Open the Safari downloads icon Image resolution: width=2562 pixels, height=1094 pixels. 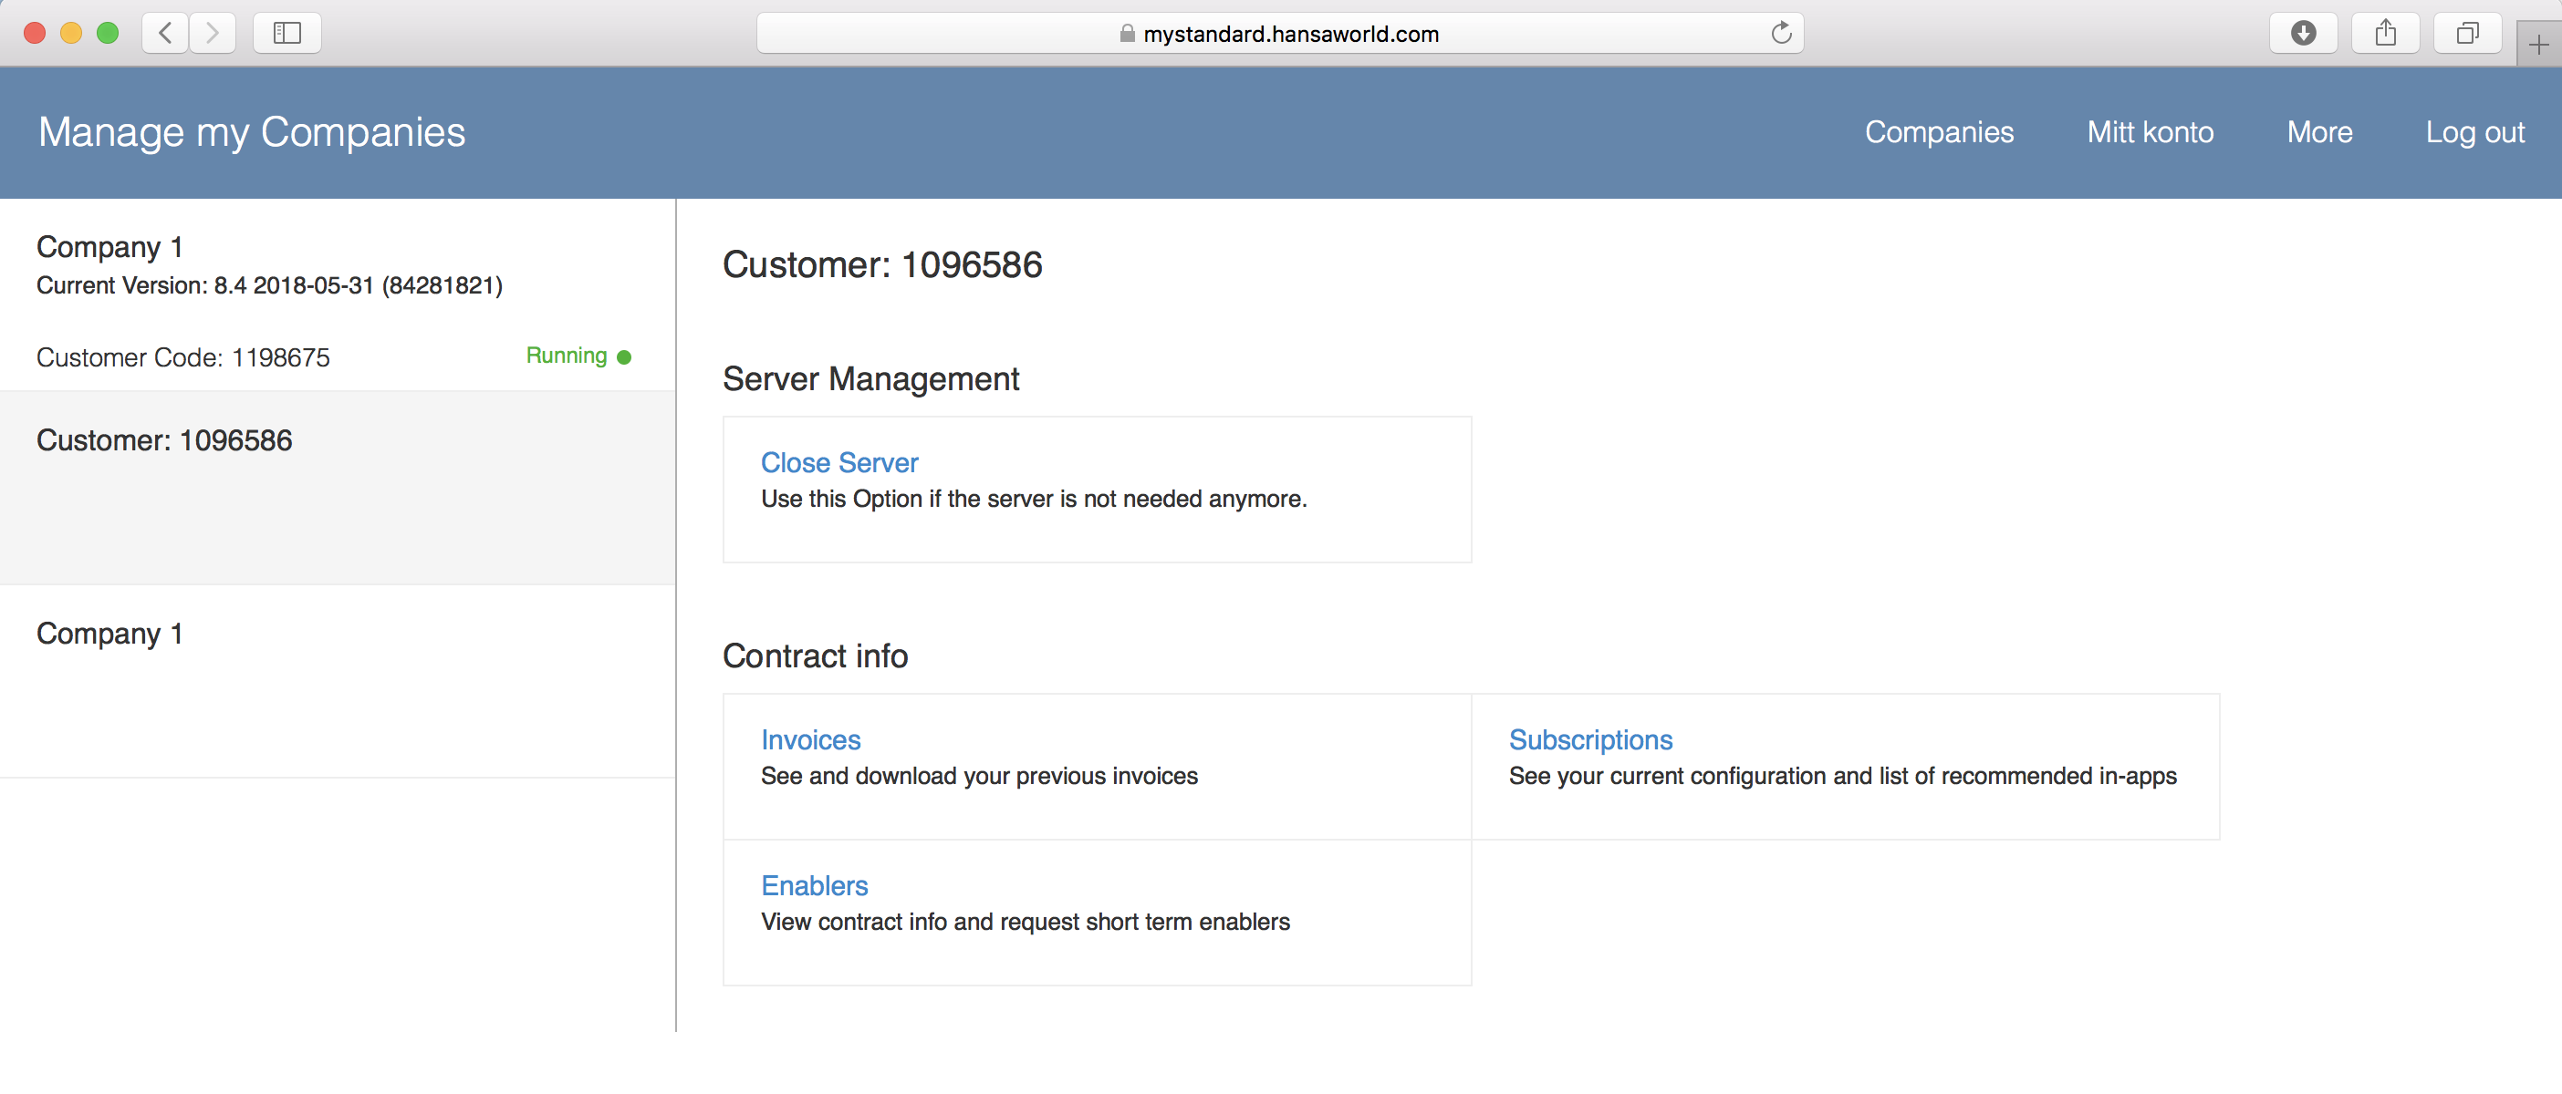point(2302,34)
